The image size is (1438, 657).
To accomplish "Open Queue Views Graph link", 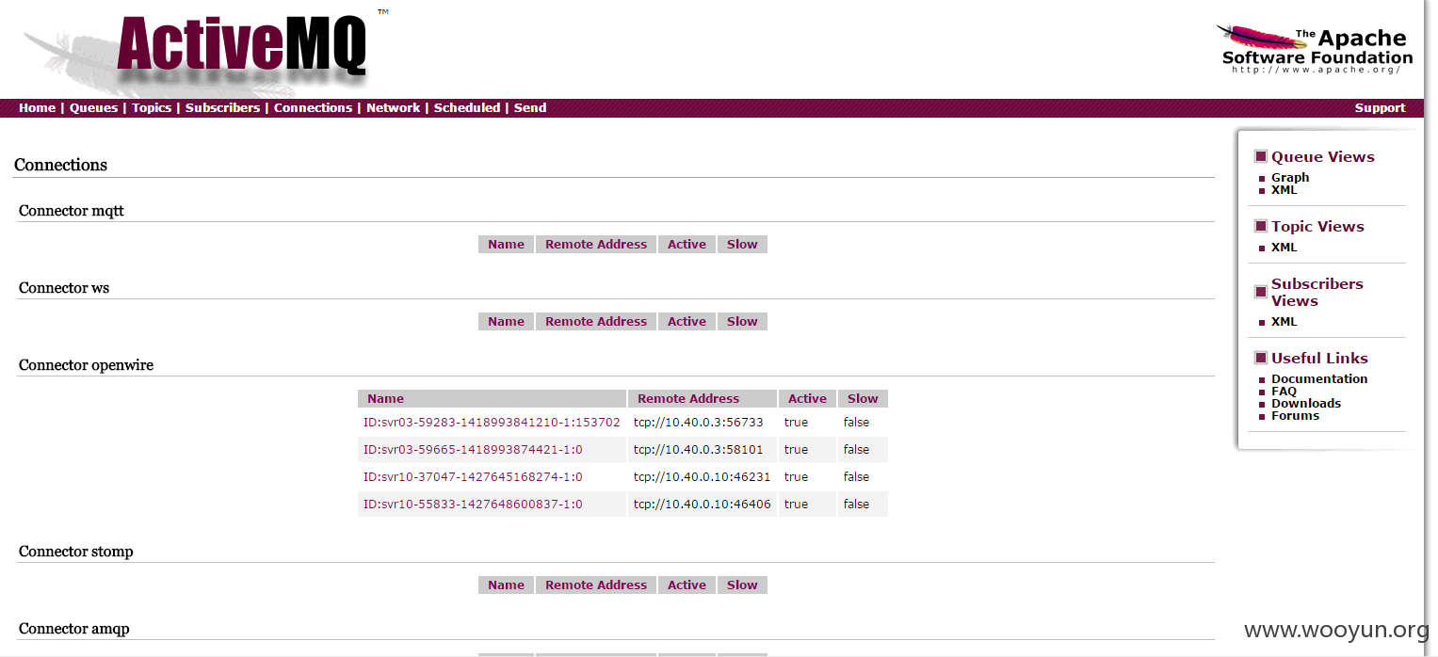I will point(1290,177).
